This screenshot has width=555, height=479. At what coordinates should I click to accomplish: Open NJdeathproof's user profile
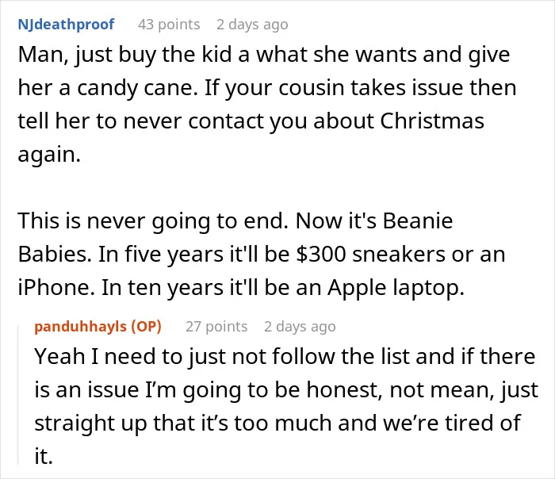[x=66, y=25]
